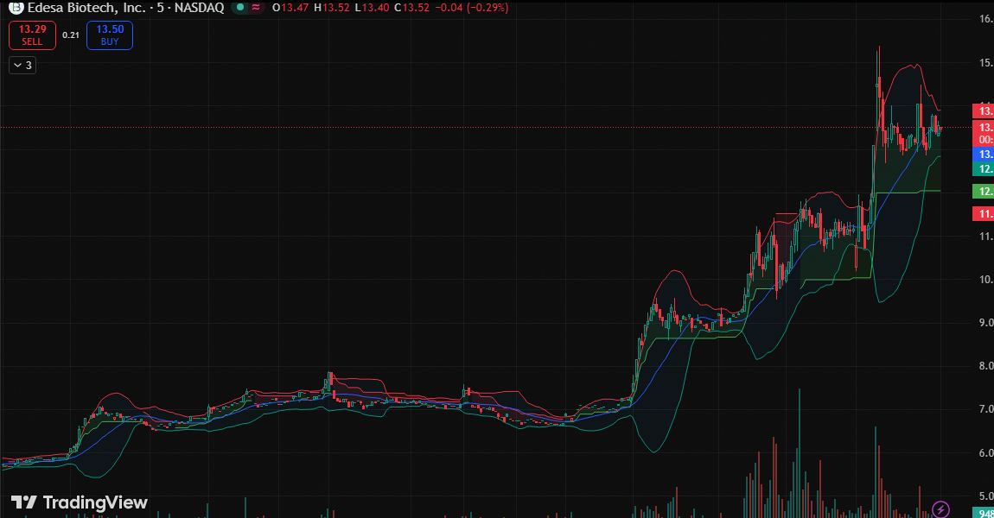Screen dimensions: 994x518
Task: Click the blue BUY button showing 13.50
Action: (109, 35)
